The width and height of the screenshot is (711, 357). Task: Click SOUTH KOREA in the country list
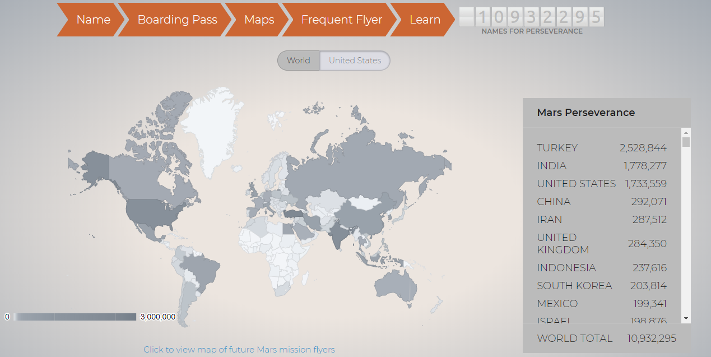[x=575, y=286]
